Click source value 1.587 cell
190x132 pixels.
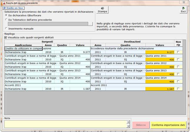[80, 89]
